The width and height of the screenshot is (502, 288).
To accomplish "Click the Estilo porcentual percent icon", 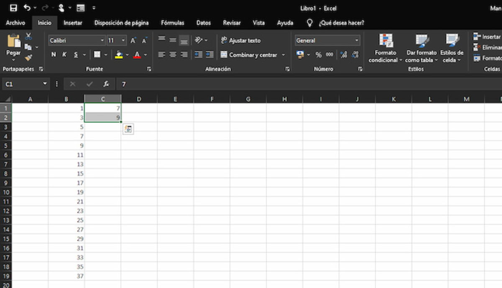I will pos(319,54).
